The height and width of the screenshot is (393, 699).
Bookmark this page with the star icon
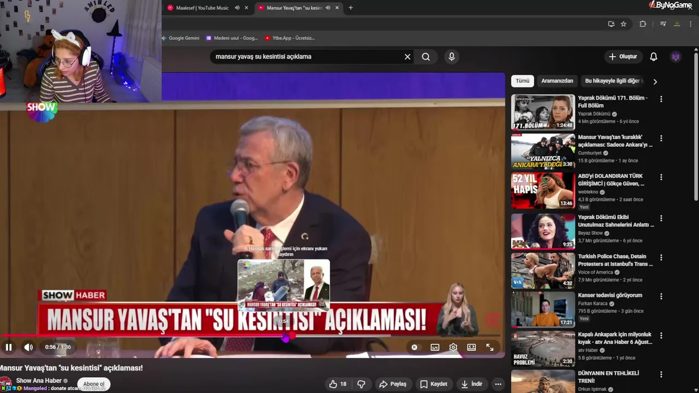coord(624,24)
